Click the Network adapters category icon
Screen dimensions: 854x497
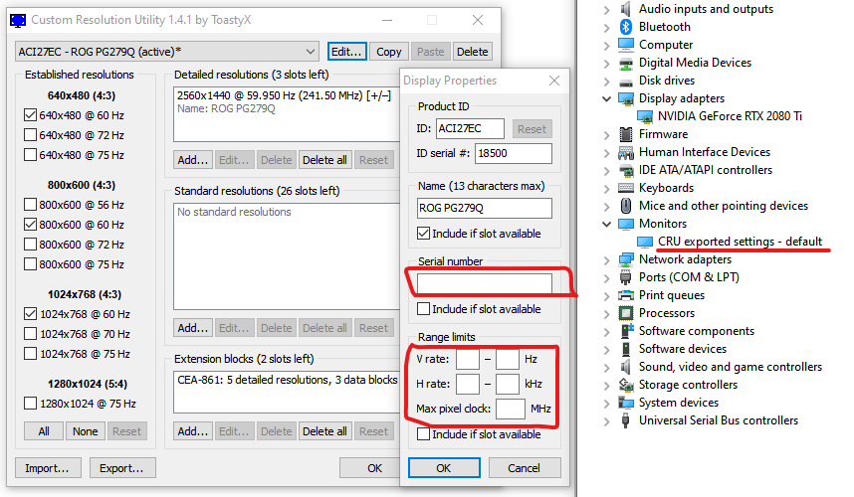tap(626, 259)
